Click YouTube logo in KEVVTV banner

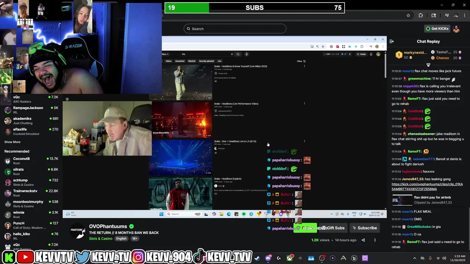point(25,257)
